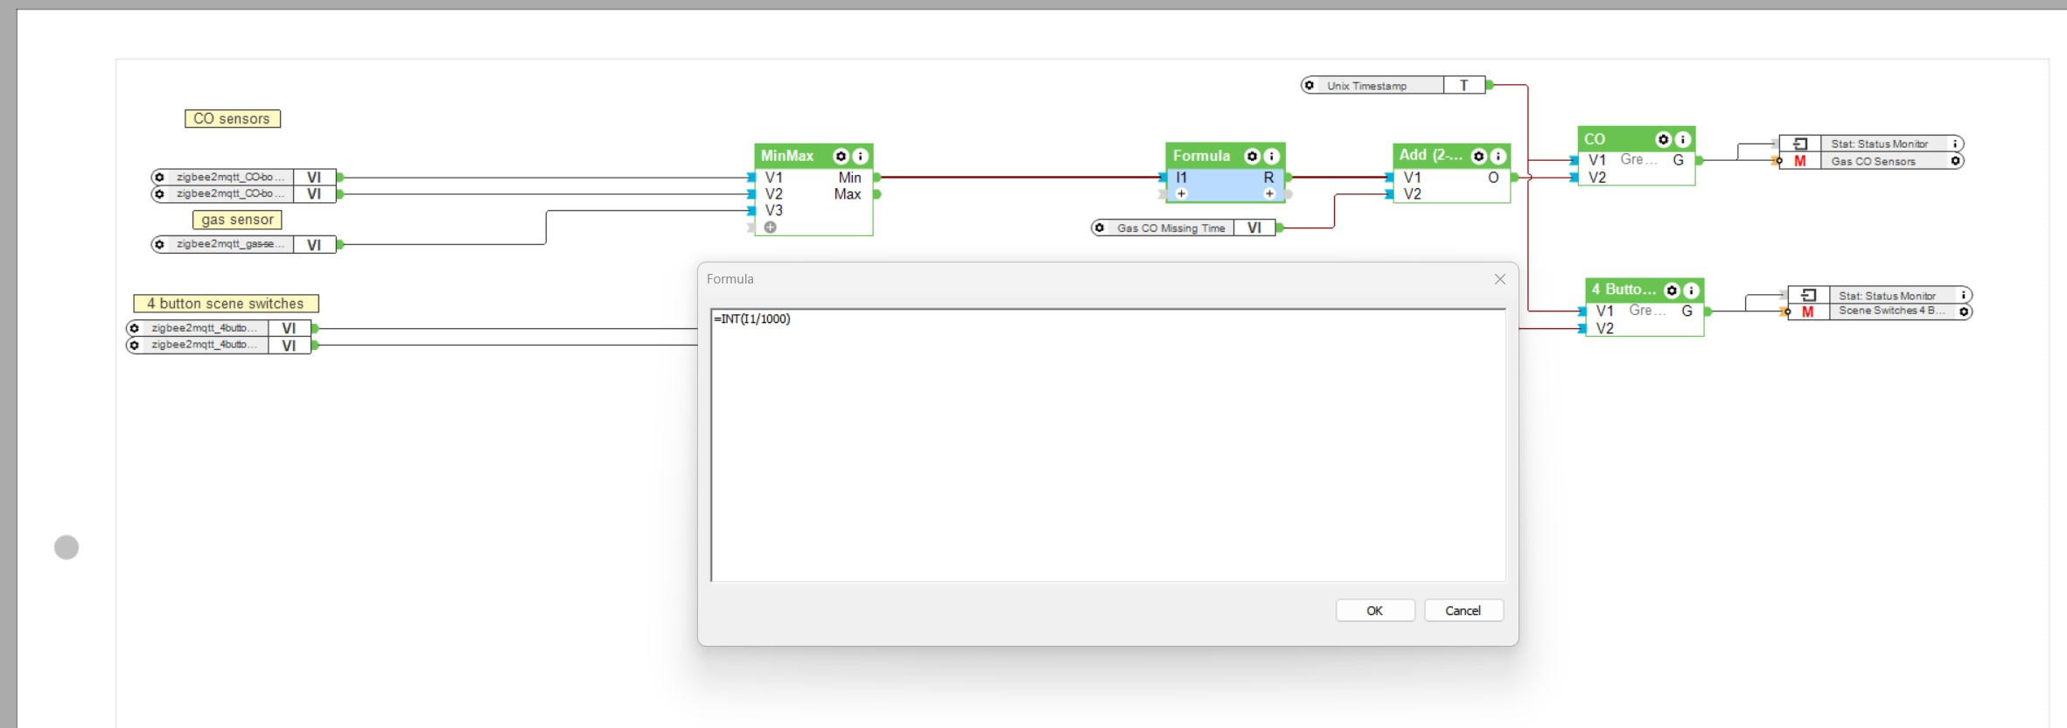The image size is (2067, 728).
Task: Open the gear icon at Gas CO Sensors
Action: (1955, 161)
